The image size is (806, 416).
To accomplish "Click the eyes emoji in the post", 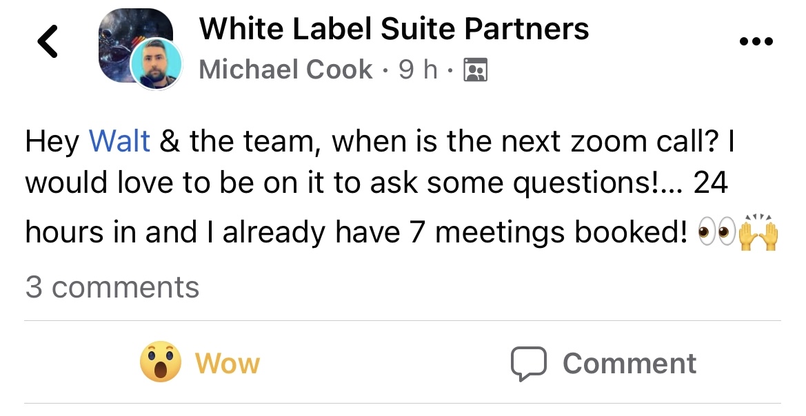I will pos(717,233).
